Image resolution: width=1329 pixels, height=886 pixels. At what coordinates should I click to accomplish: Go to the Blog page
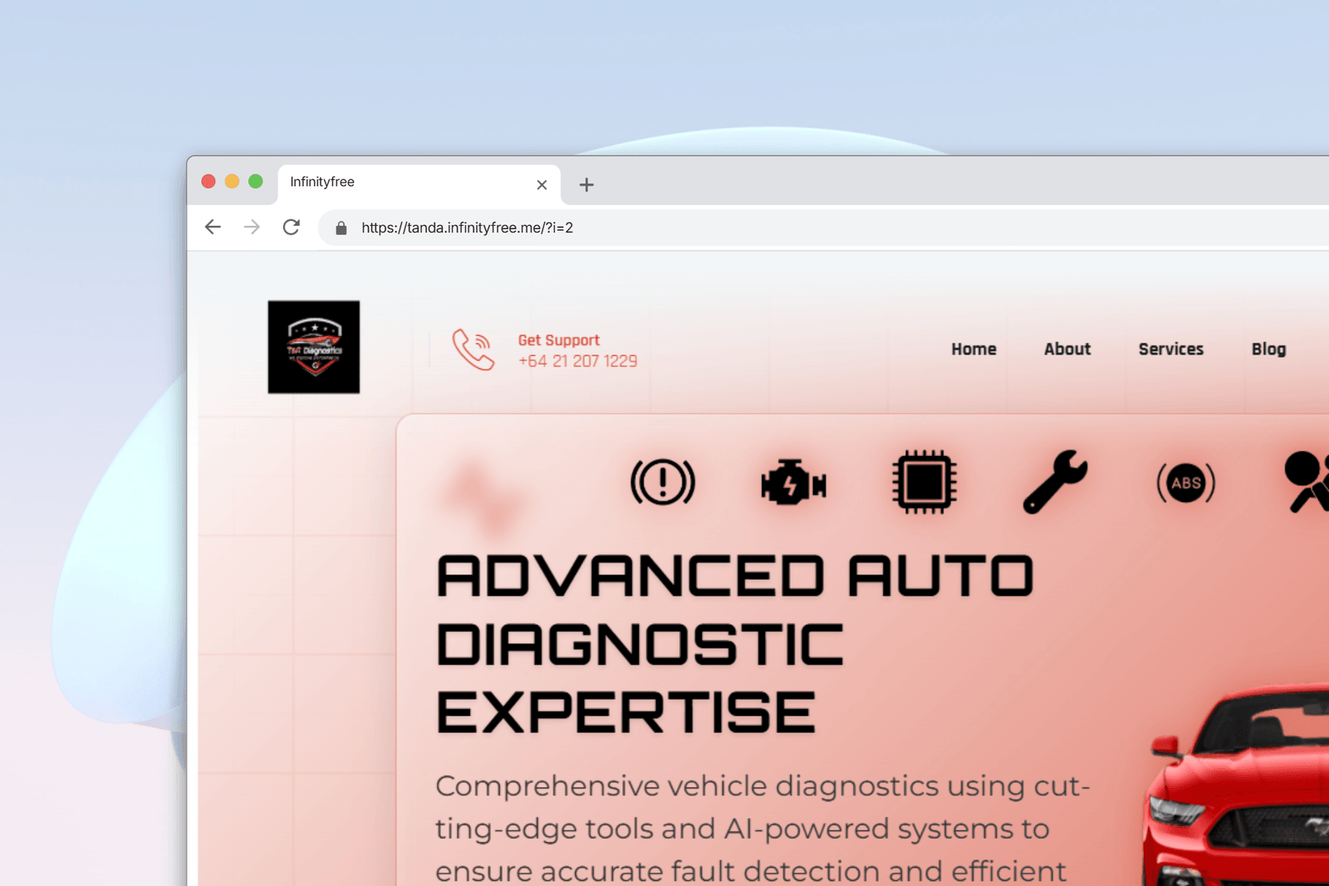pos(1268,350)
